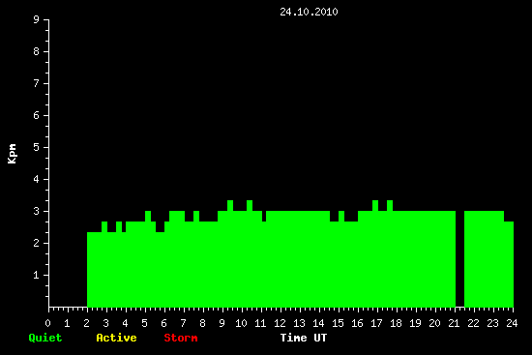The height and width of the screenshot is (355, 532).
Task: Click the raised green peak above hour 17
Action: point(375,206)
